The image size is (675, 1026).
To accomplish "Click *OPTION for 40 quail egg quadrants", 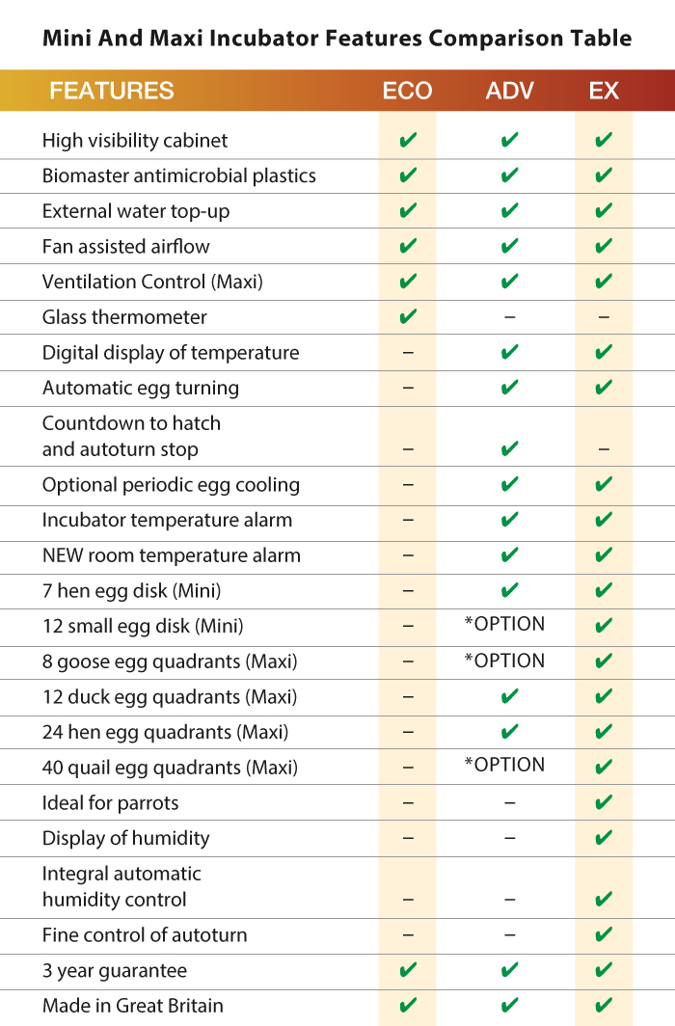I will point(504,765).
